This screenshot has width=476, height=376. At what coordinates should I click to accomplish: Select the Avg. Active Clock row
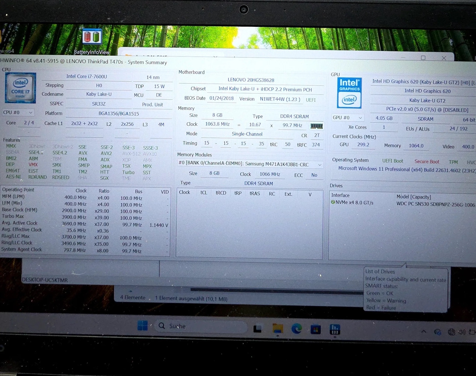(x=85, y=224)
